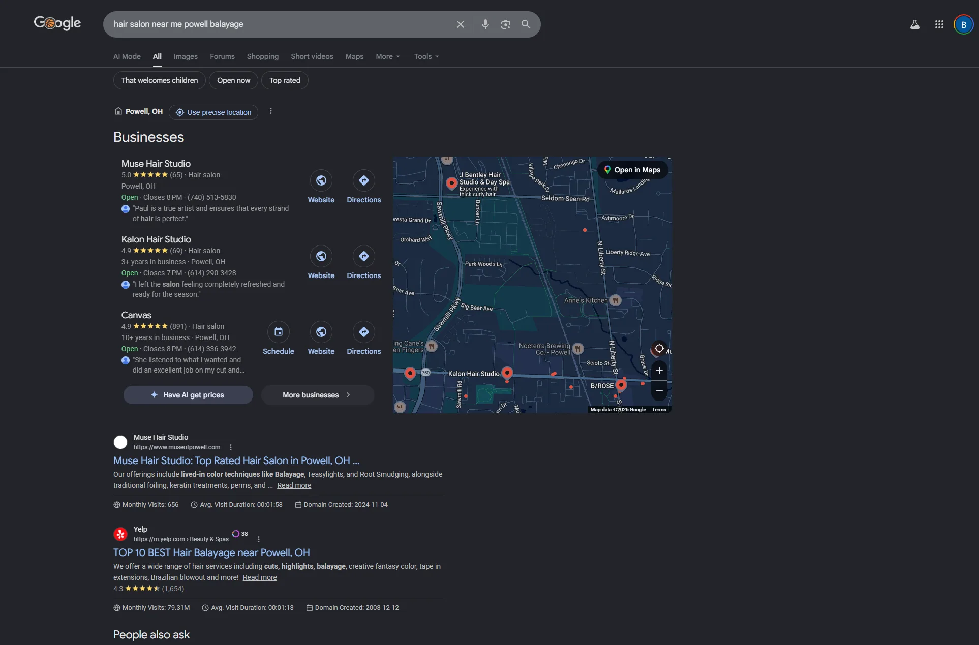Image resolution: width=979 pixels, height=645 pixels.
Task: Open 'Muse Hair Studio: Top Rated Hair Salon' result
Action: point(236,460)
